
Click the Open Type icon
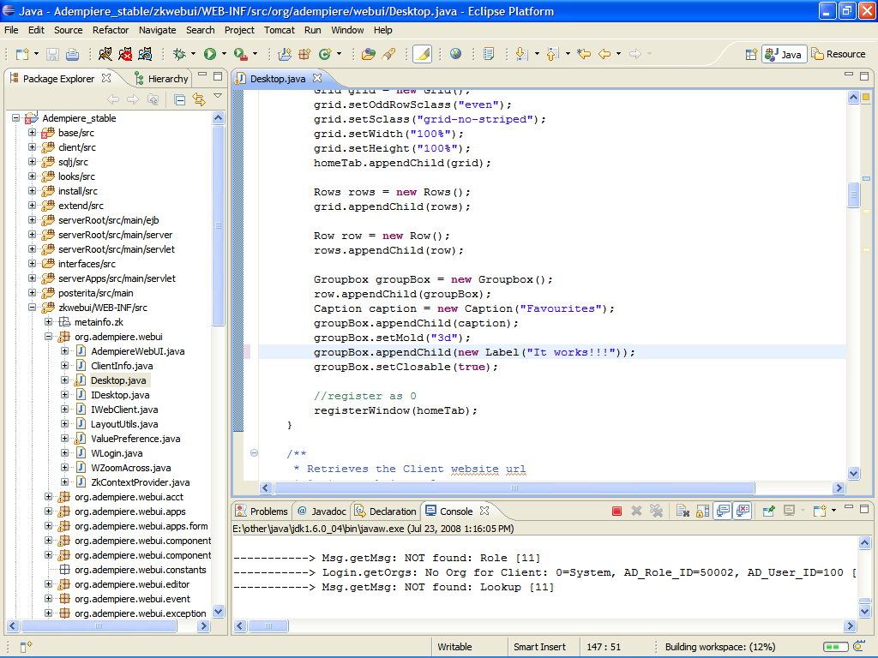pos(369,54)
